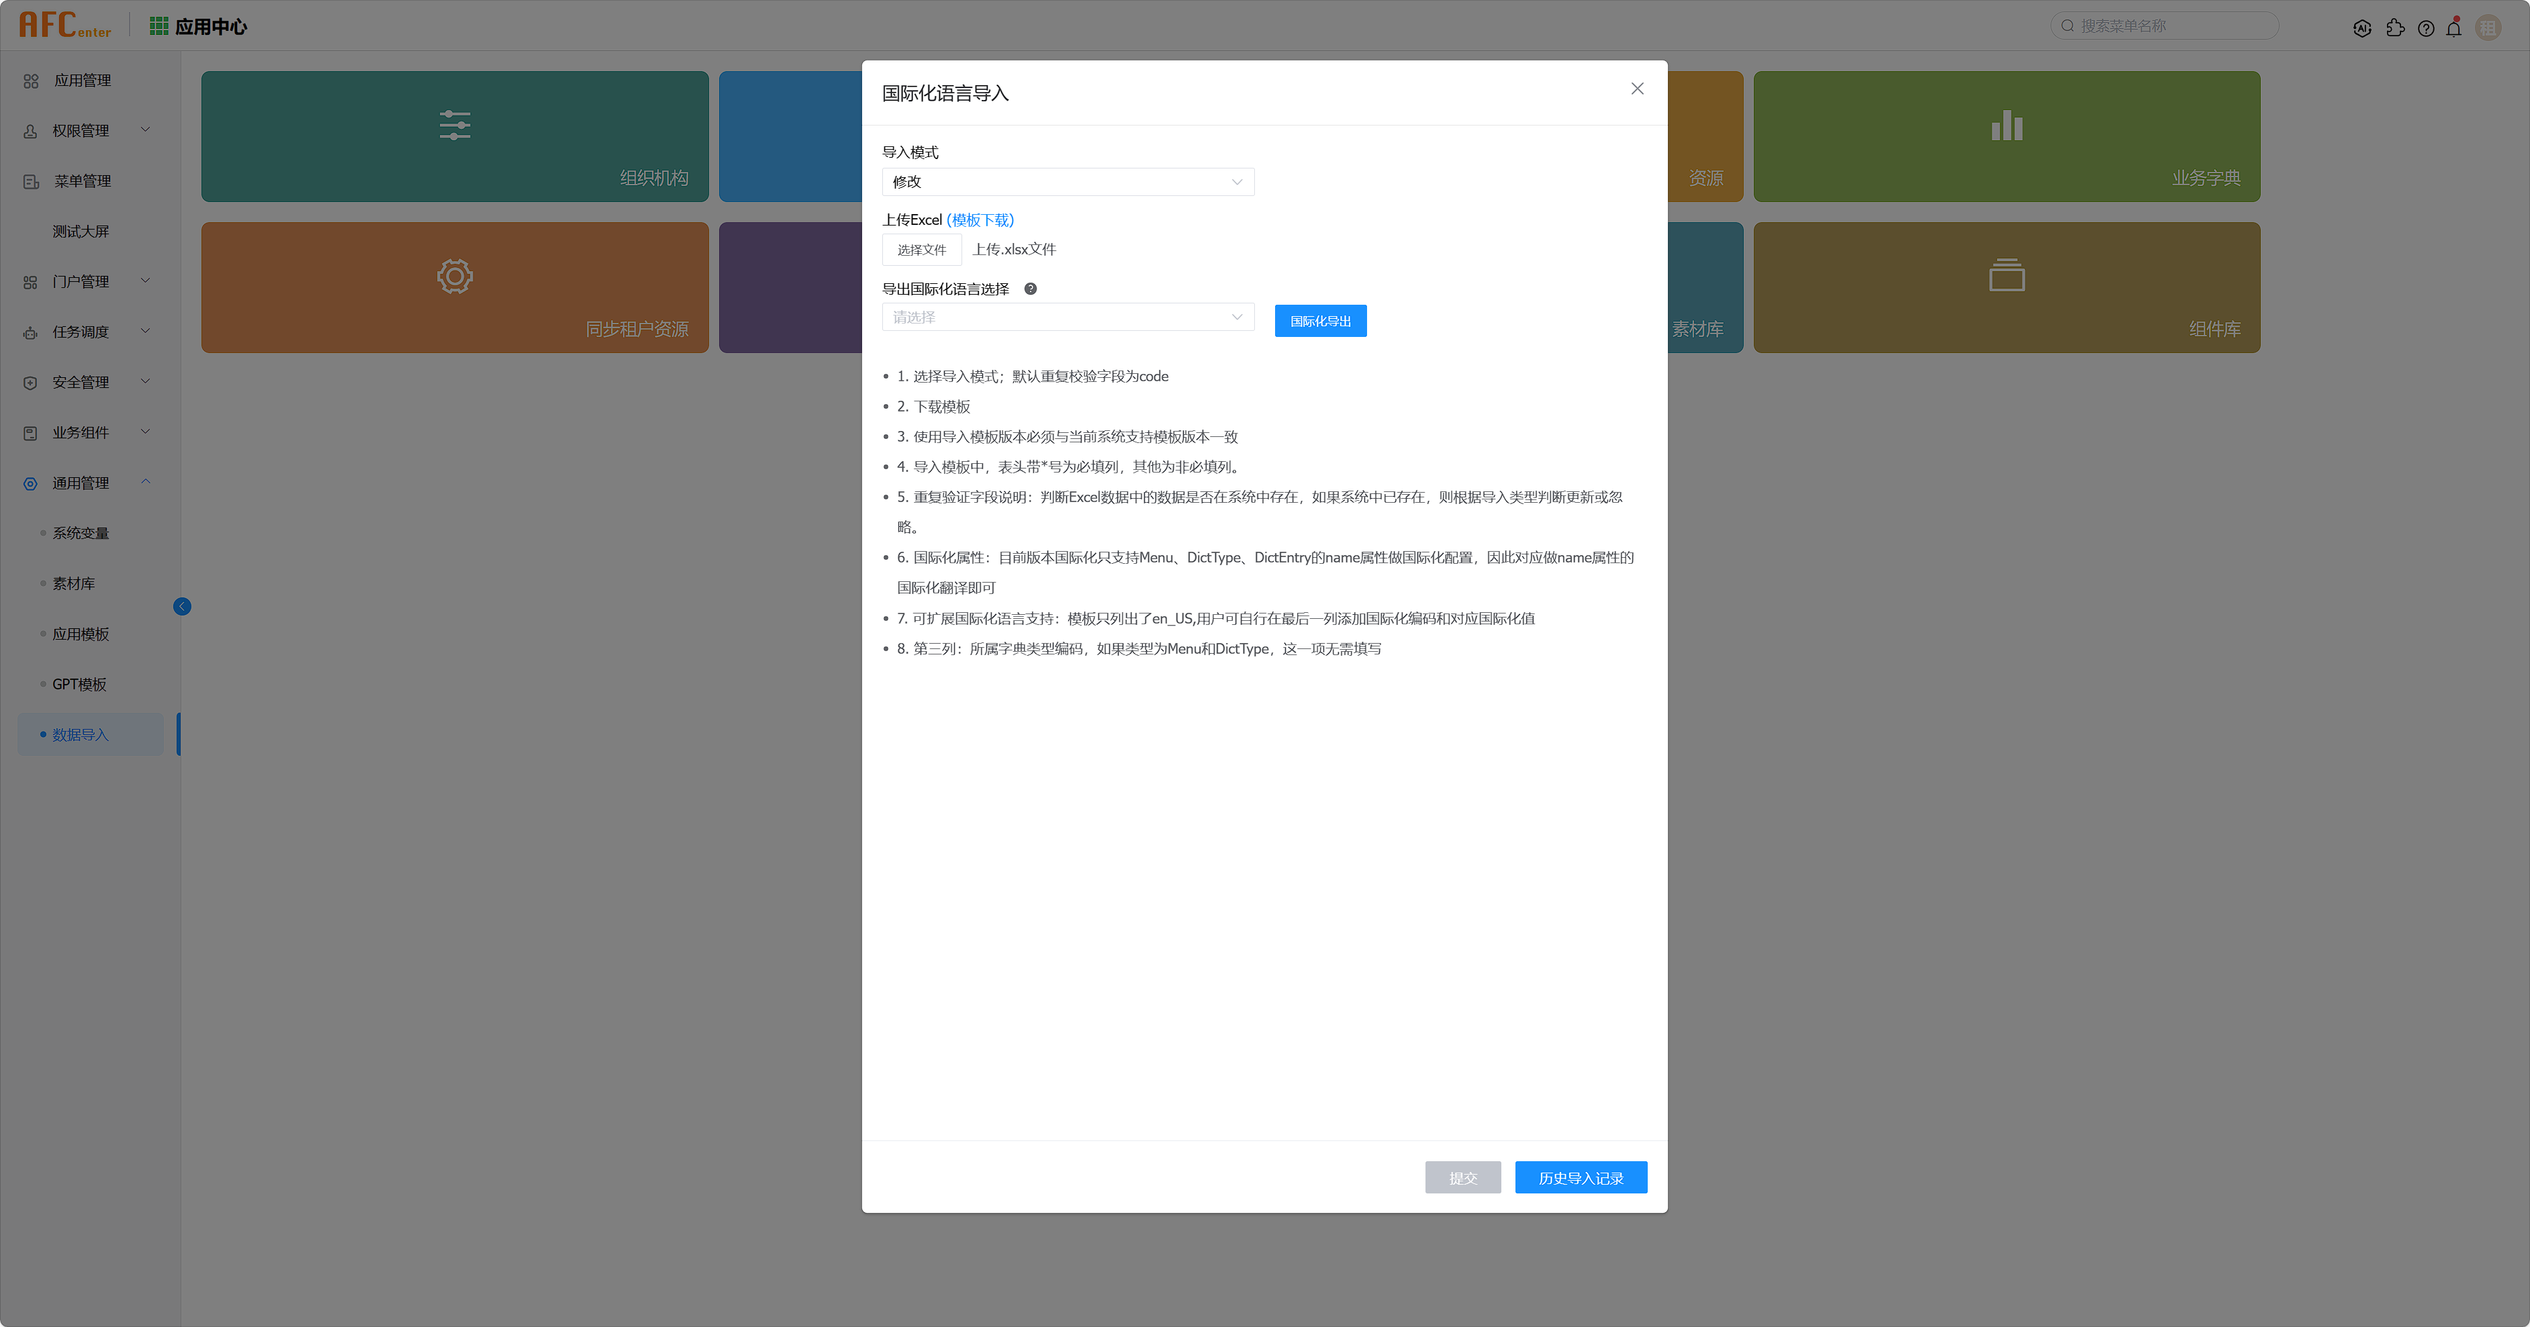The height and width of the screenshot is (1327, 2530).
Task: Select 系统变量 in the sidebar
Action: [81, 533]
